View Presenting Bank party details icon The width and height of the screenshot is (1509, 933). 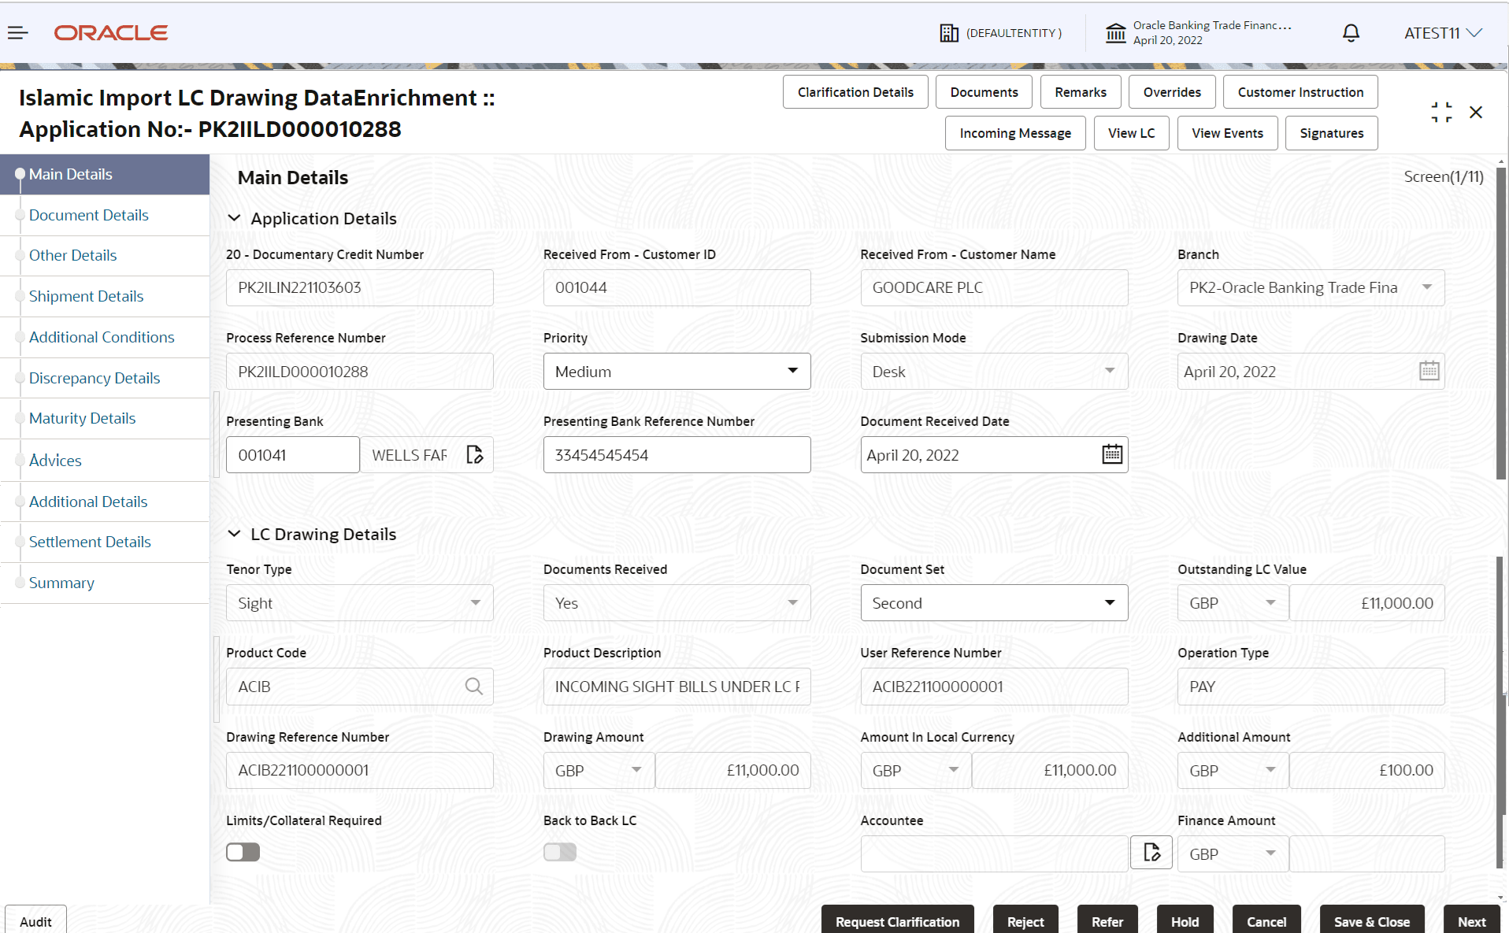coord(474,454)
